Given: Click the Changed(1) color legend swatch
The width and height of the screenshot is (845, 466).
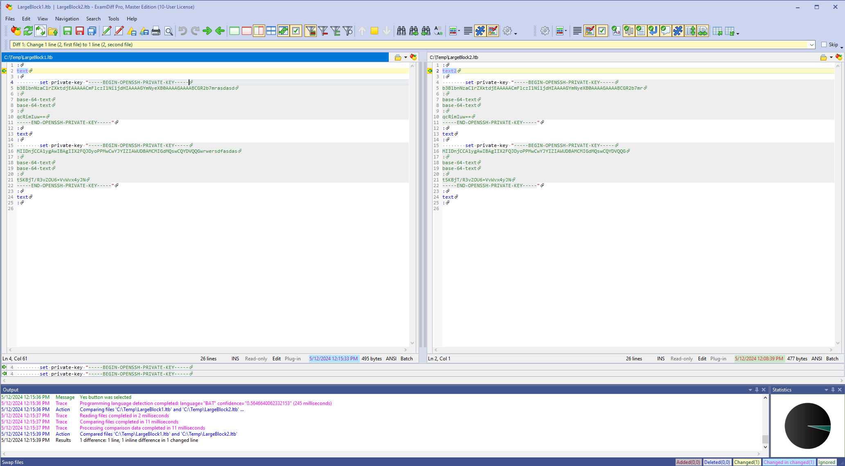Looking at the screenshot, I should tap(747, 462).
